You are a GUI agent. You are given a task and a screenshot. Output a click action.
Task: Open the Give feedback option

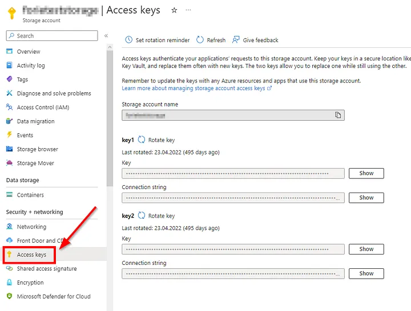point(255,40)
